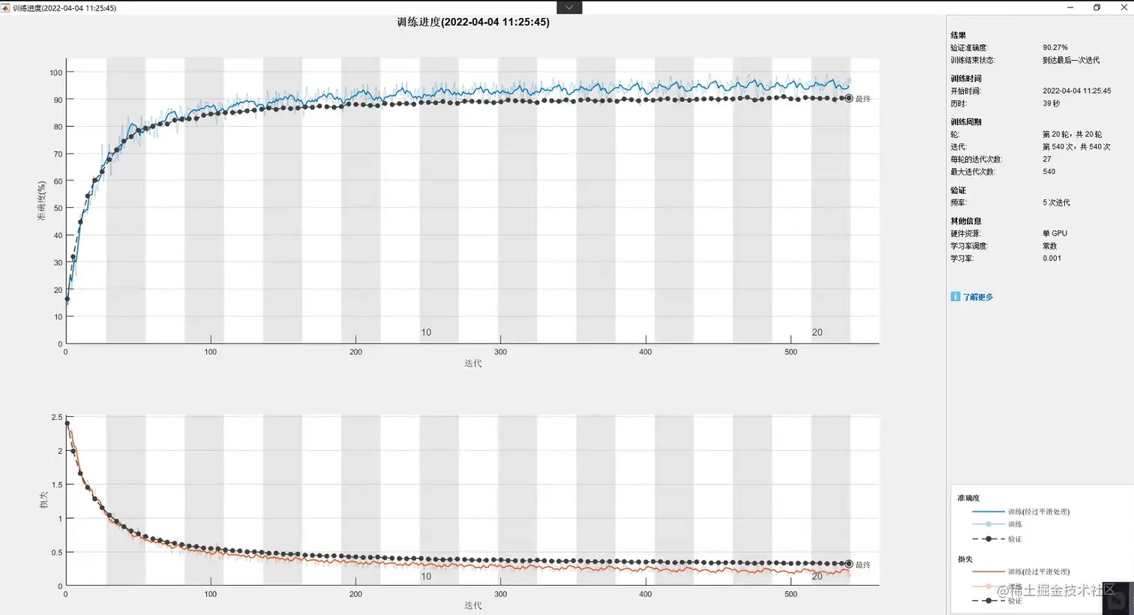Click the black 验证 marker under the 准确度 legend
The image size is (1134, 615).
[x=988, y=538]
